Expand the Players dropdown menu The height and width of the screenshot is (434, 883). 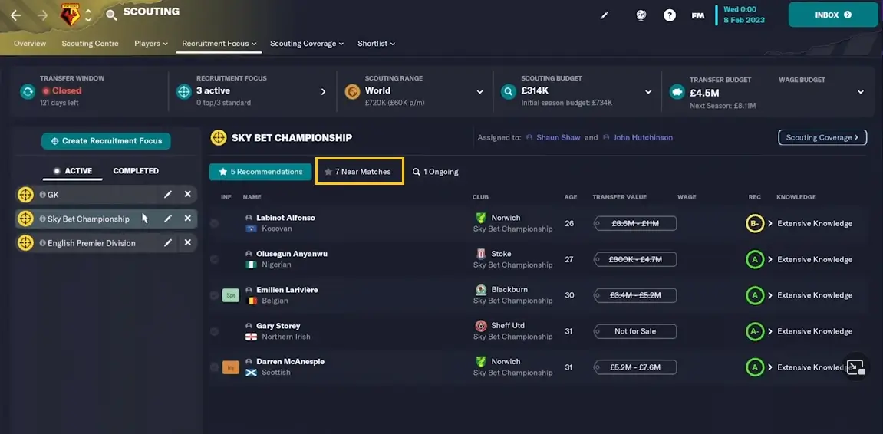coord(151,44)
